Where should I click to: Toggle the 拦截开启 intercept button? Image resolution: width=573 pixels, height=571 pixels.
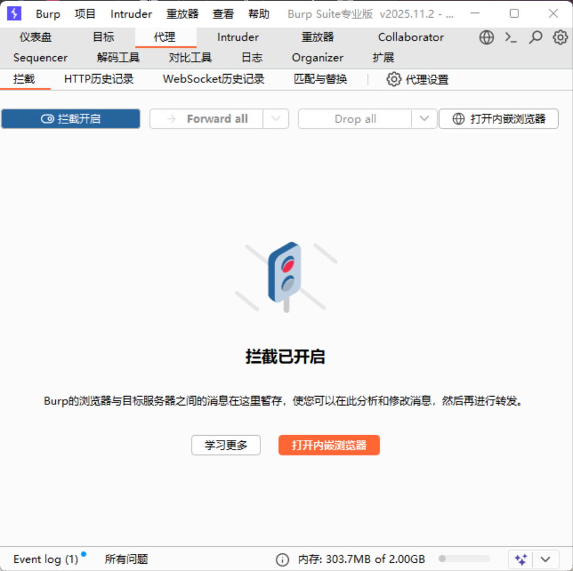click(x=71, y=119)
